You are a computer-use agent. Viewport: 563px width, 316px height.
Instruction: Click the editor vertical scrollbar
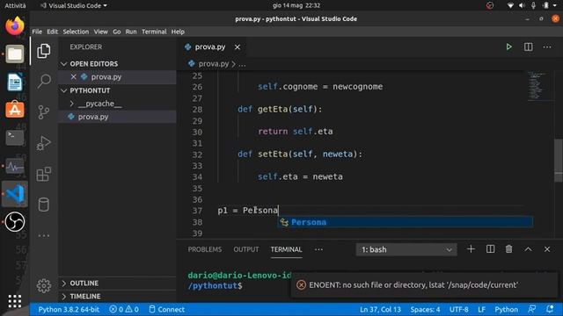tap(559, 160)
